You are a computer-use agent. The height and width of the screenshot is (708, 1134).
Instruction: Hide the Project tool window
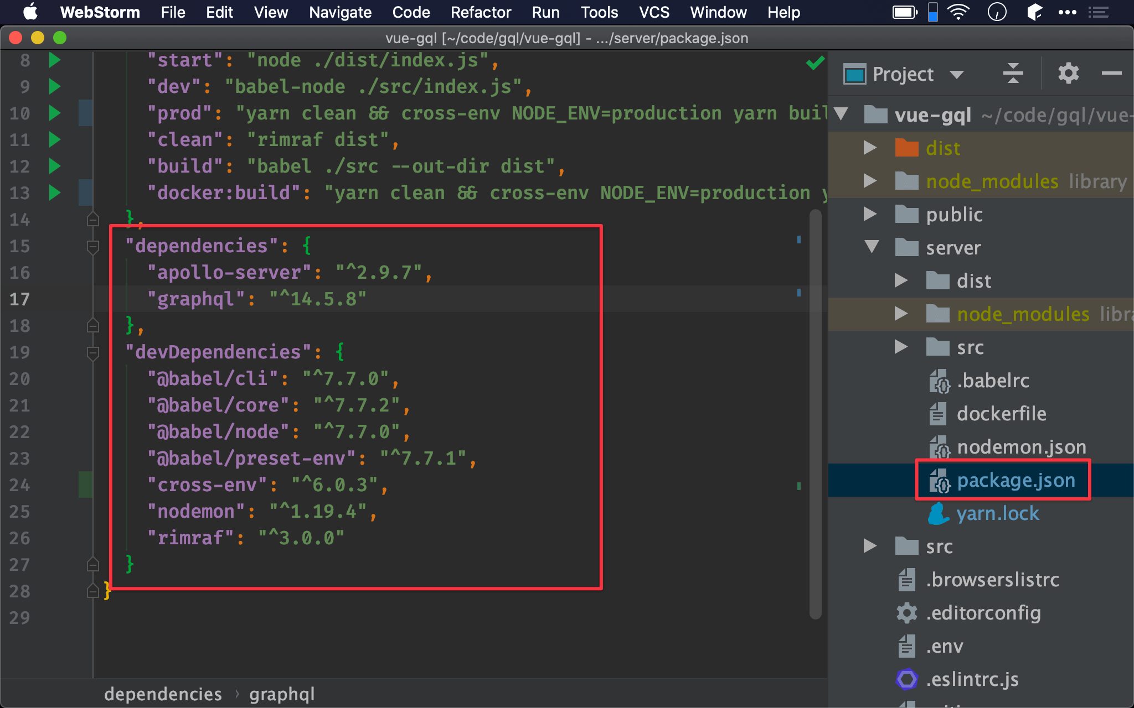[x=1111, y=74]
